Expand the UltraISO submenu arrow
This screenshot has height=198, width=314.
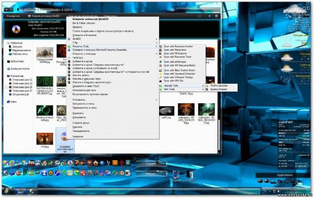click(156, 39)
